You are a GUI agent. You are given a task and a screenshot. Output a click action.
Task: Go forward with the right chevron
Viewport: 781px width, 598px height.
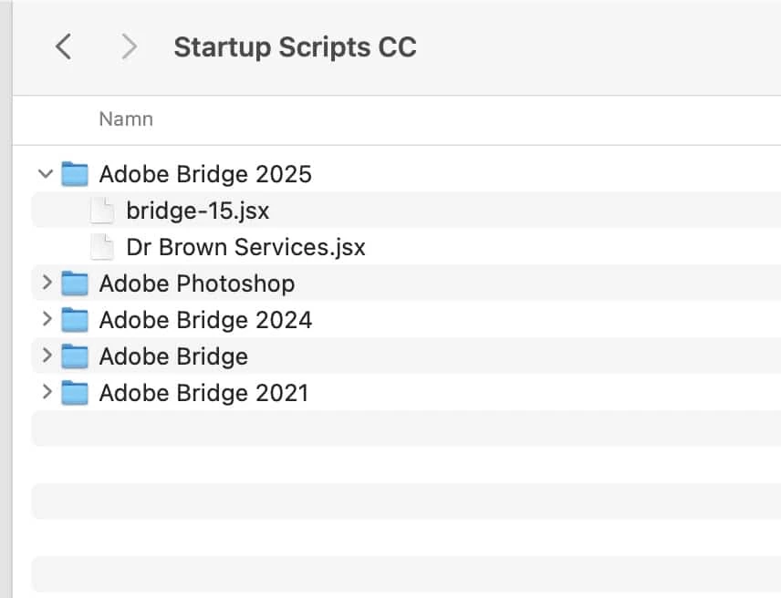pyautogui.click(x=130, y=46)
